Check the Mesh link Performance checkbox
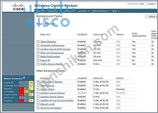The width and height of the screenshot is (158, 113). coord(38,53)
